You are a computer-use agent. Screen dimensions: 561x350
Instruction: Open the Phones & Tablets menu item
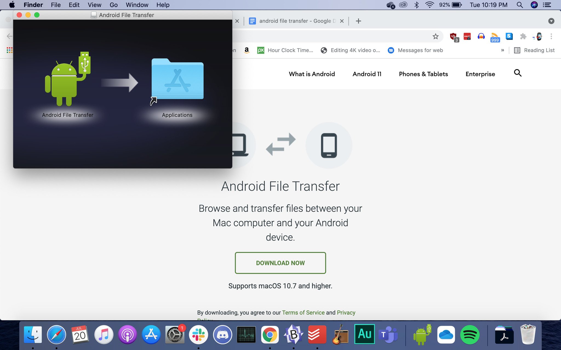point(423,74)
